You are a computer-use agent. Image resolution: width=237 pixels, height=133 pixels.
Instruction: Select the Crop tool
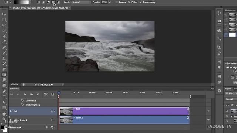4,36
